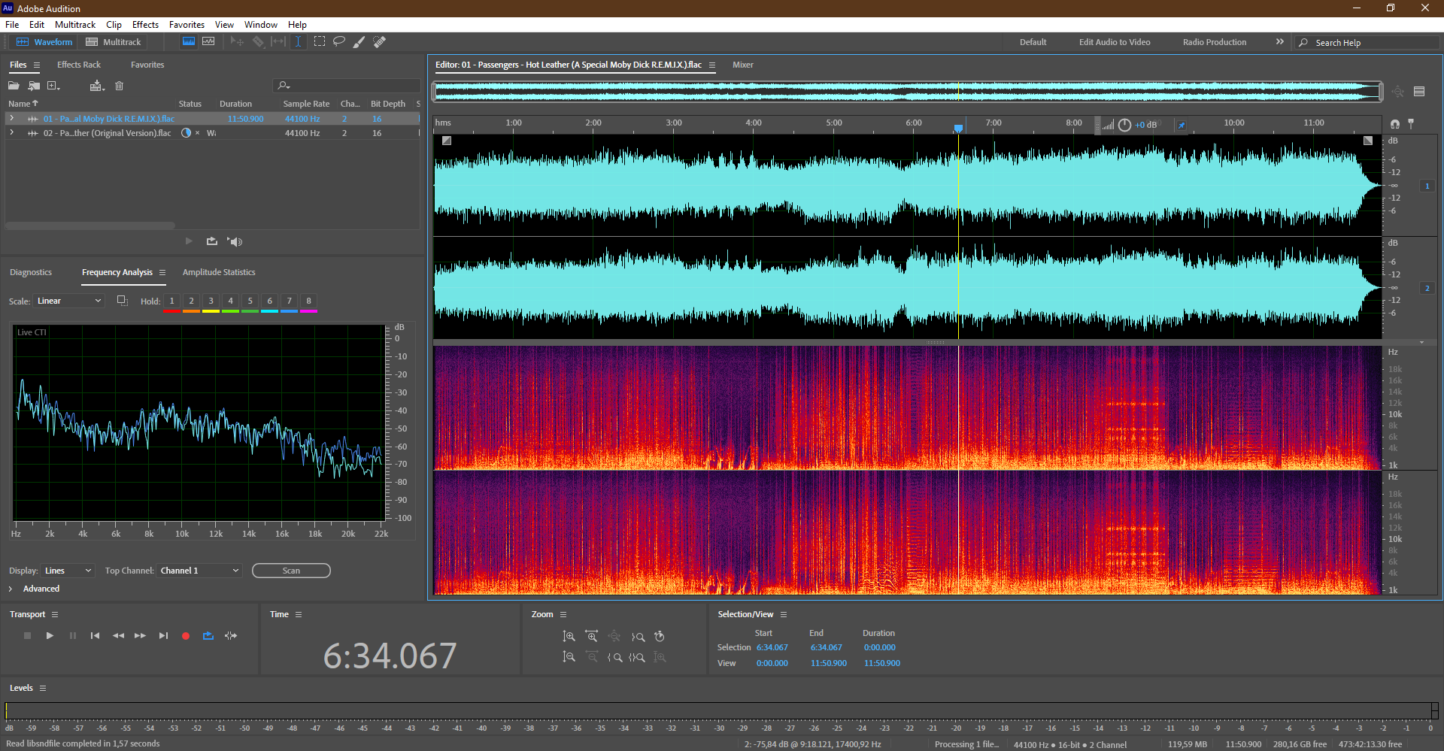
Task: Open the Favorites panel tab
Action: (147, 65)
